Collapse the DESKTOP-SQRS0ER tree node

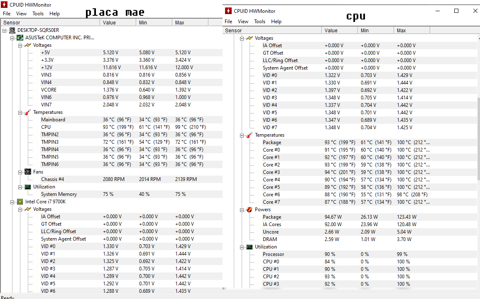tap(4, 31)
